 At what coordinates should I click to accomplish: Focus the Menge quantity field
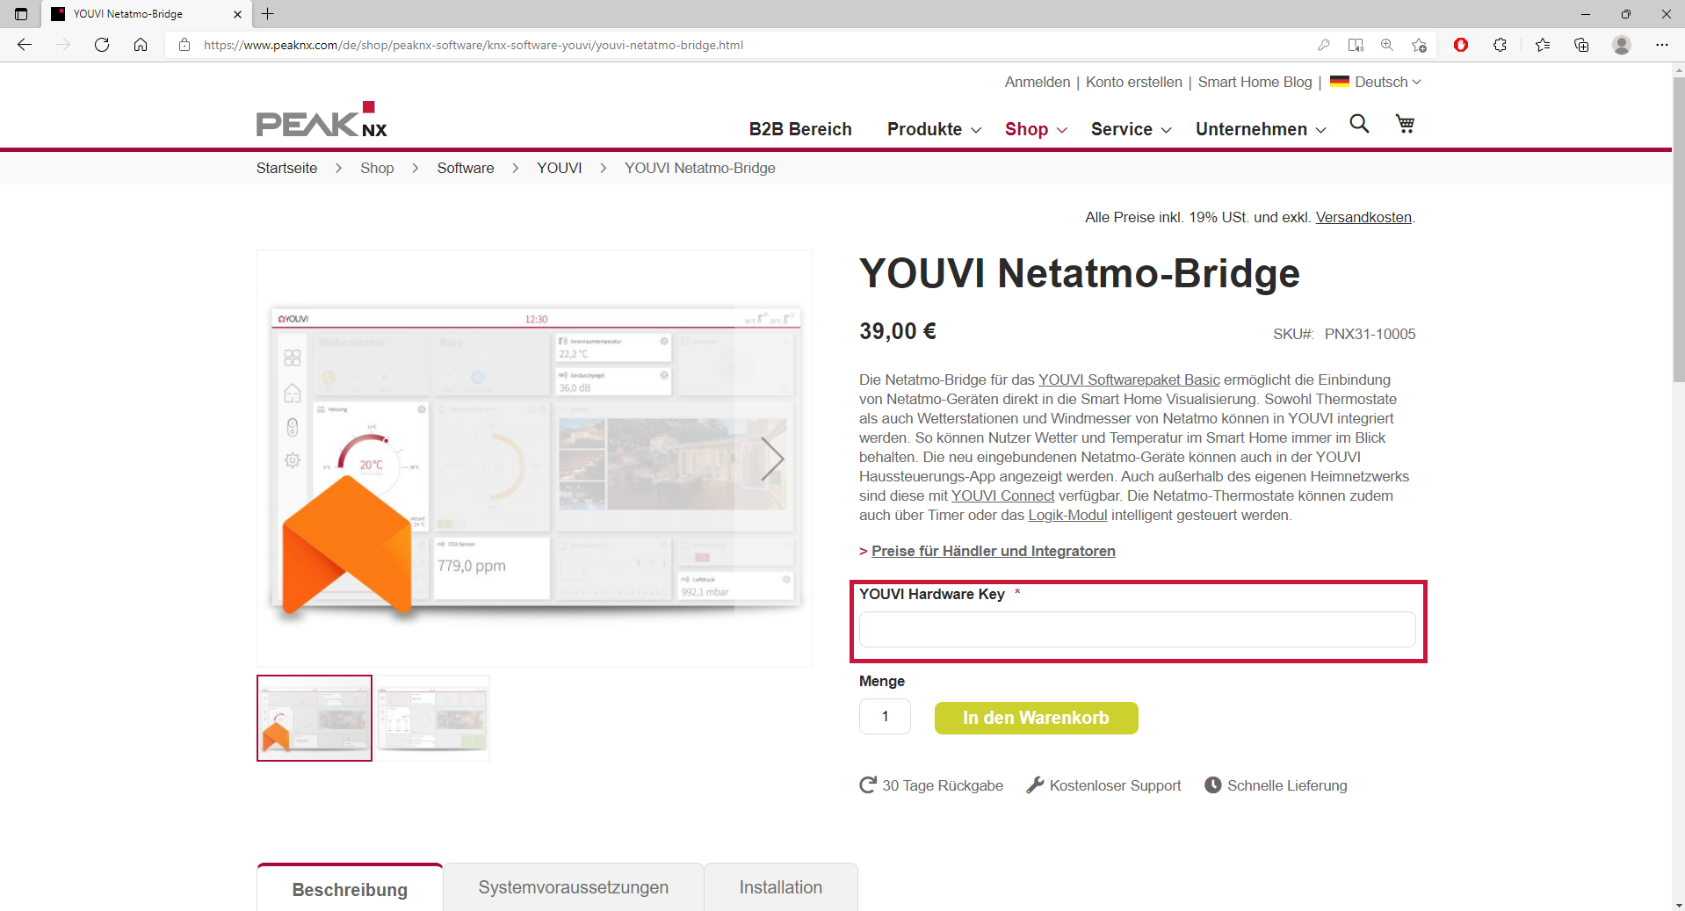click(885, 717)
